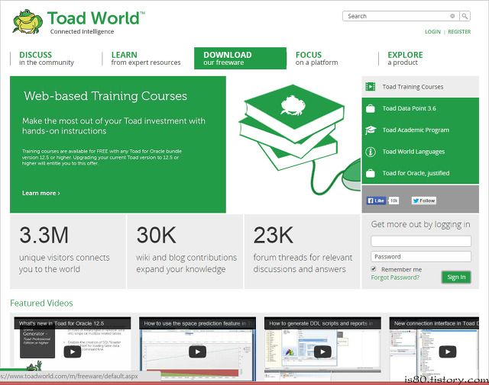
Task: Click the 3.3M unique visitors tile
Action: tap(68, 252)
